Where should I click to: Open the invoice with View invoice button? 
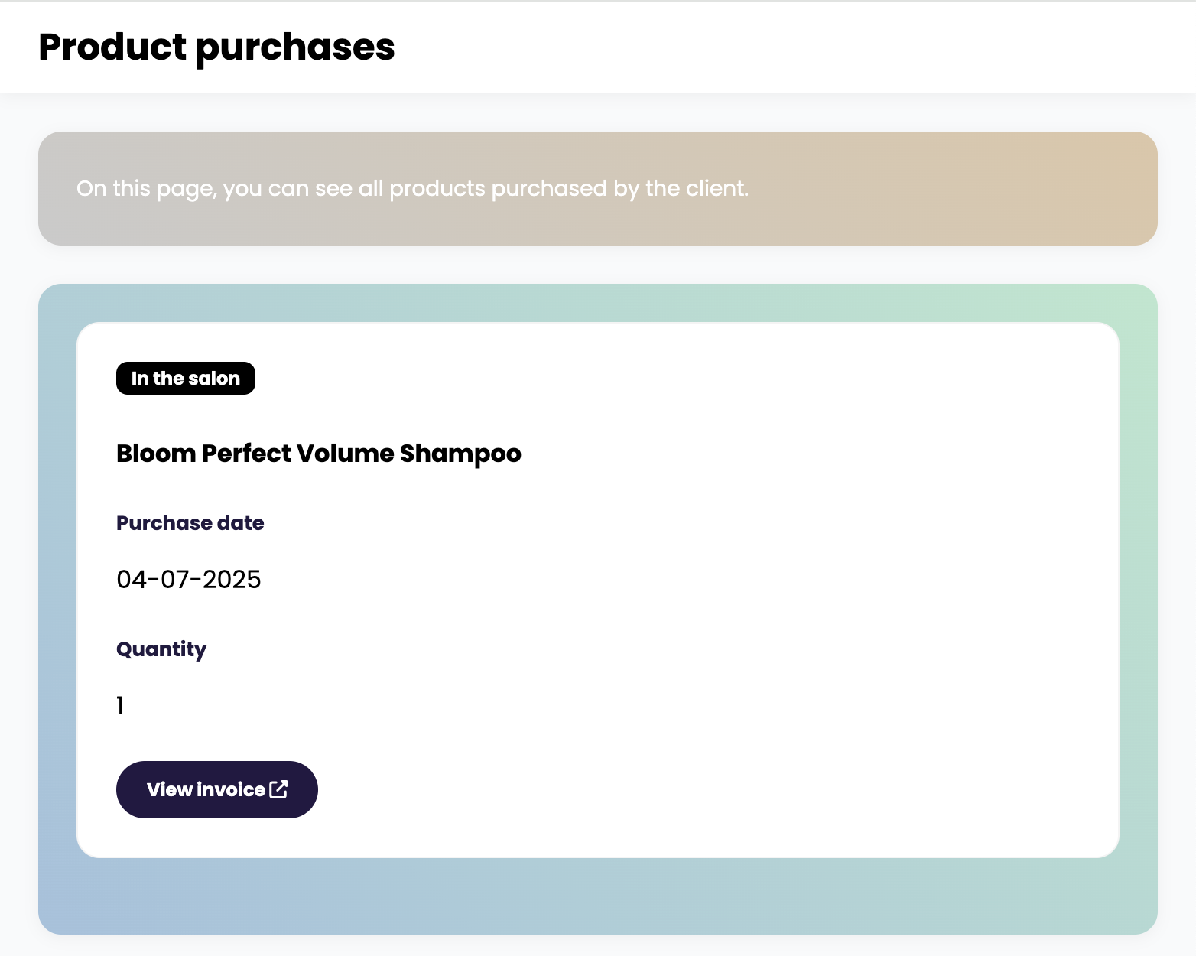(x=216, y=789)
